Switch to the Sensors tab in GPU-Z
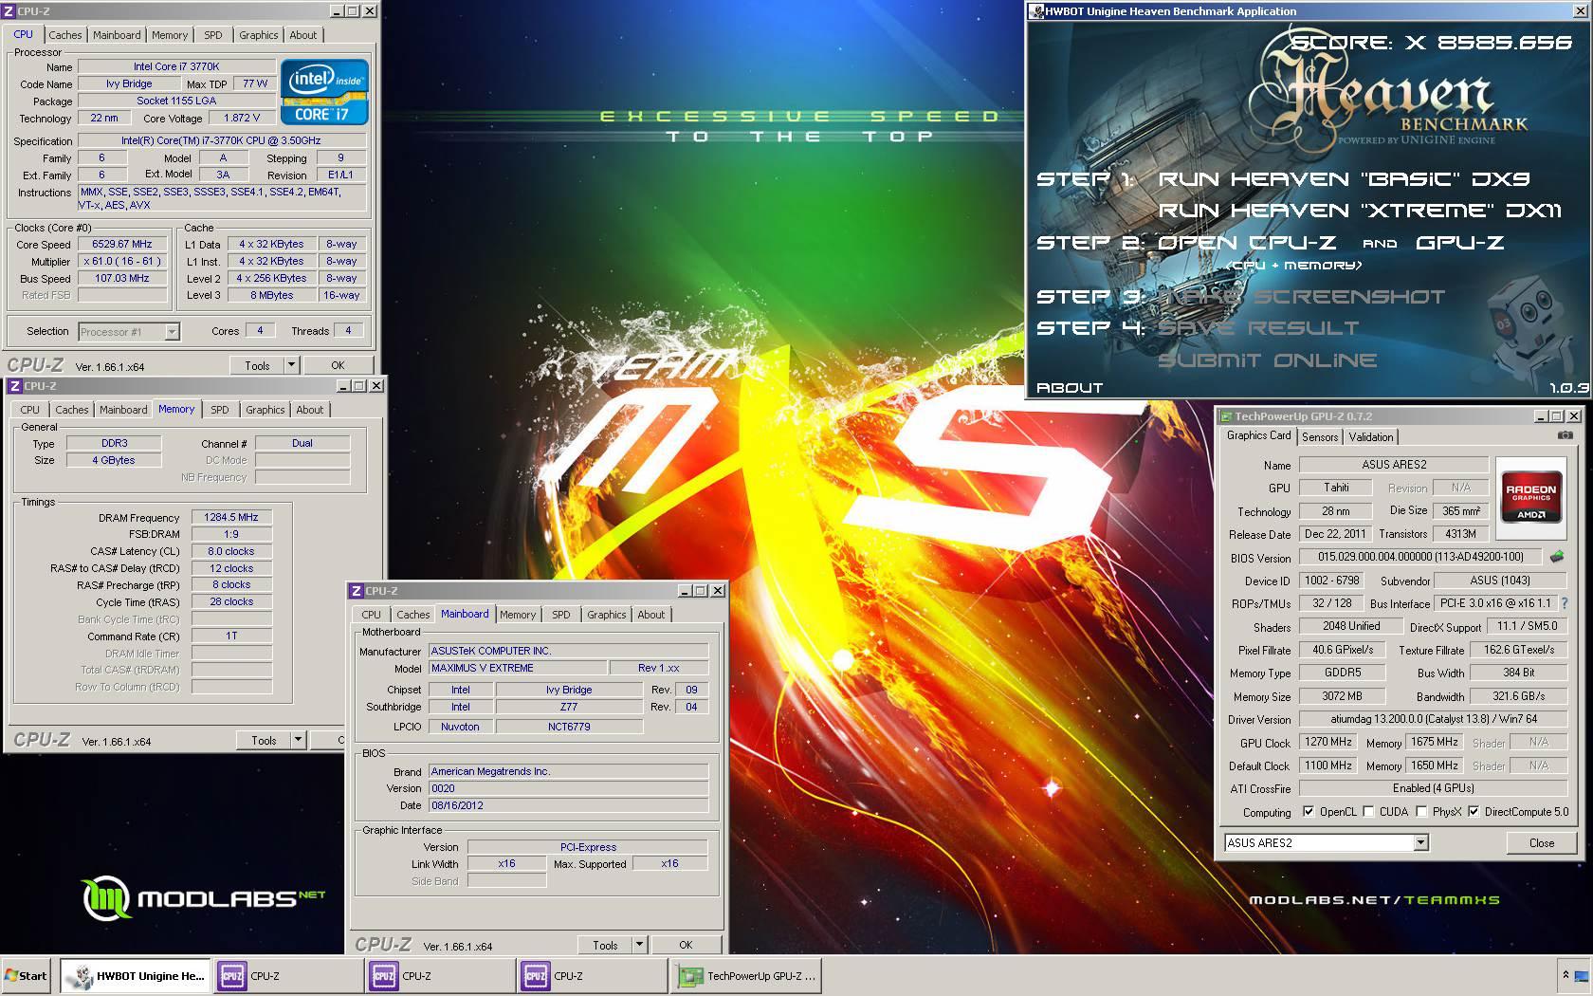1593x996 pixels. click(x=1320, y=437)
